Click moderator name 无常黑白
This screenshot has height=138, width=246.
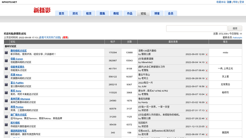pyautogui.click(x=225, y=85)
